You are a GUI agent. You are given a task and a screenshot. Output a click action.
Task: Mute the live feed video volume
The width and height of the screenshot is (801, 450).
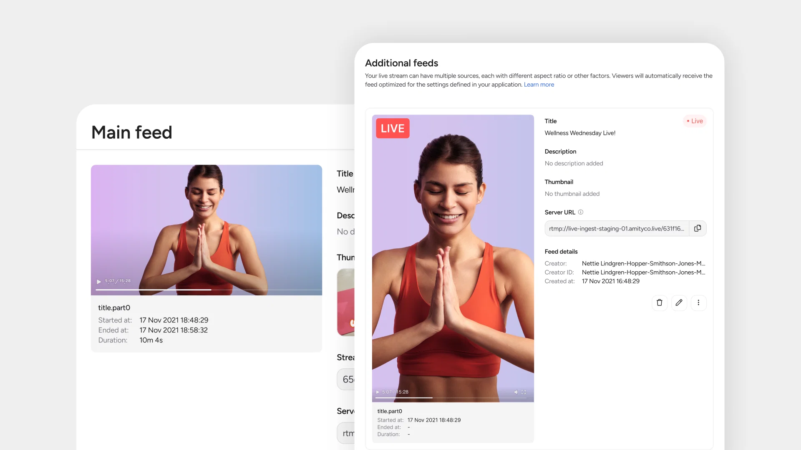pos(516,392)
